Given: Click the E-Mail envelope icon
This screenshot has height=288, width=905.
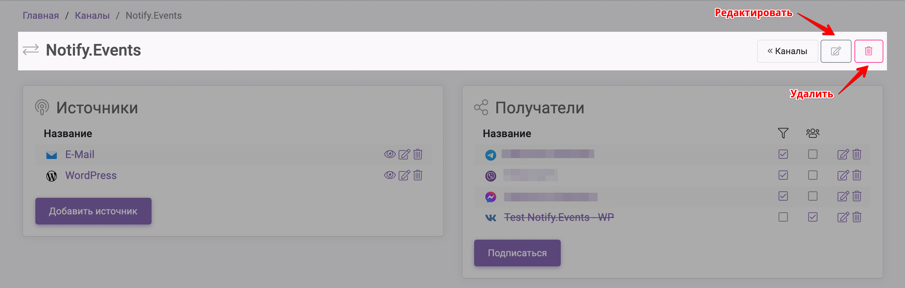Looking at the screenshot, I should tap(52, 155).
